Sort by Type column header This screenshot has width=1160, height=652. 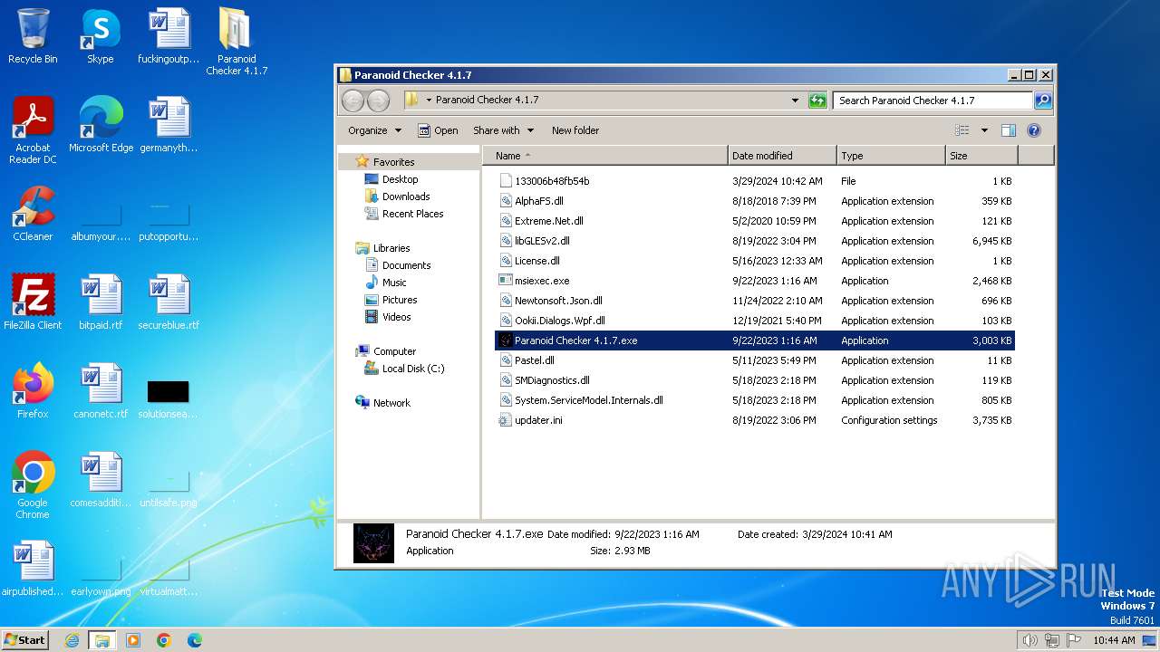tap(891, 156)
